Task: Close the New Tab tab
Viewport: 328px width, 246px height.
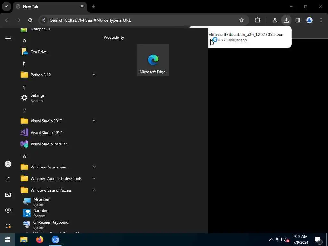Action: (82, 6)
